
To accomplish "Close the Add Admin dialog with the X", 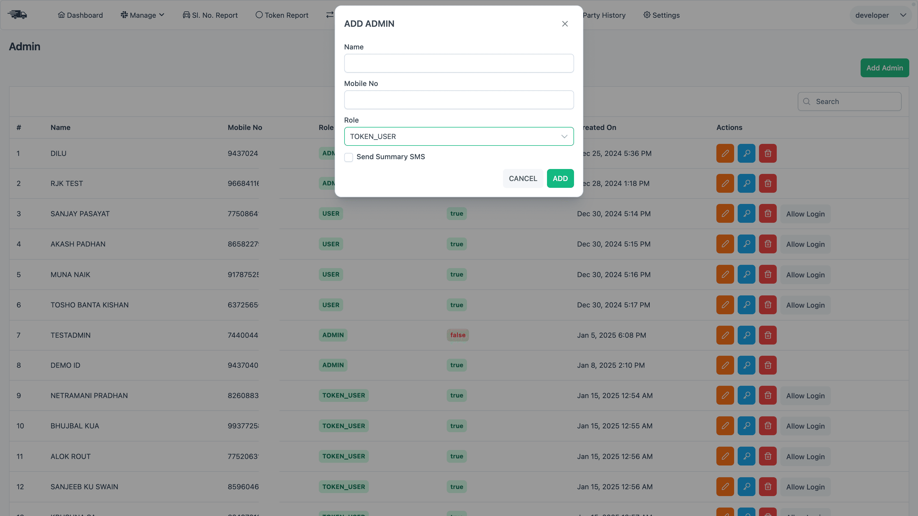I will pyautogui.click(x=565, y=23).
